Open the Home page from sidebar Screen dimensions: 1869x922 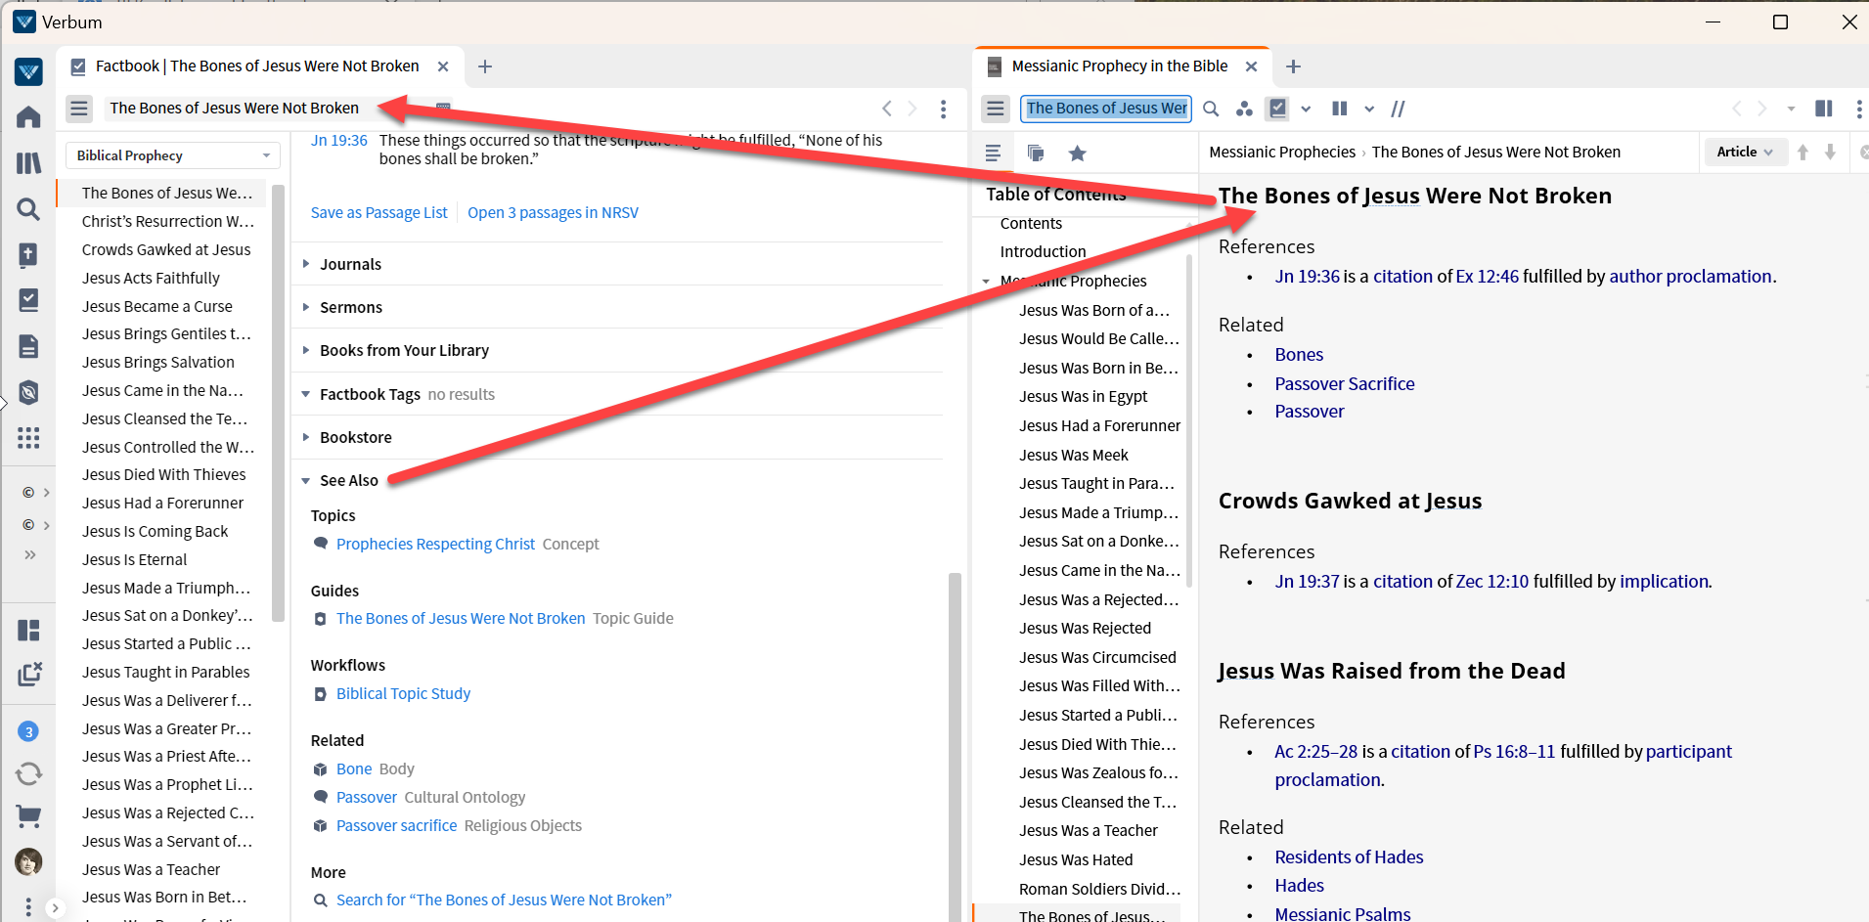pyautogui.click(x=28, y=117)
